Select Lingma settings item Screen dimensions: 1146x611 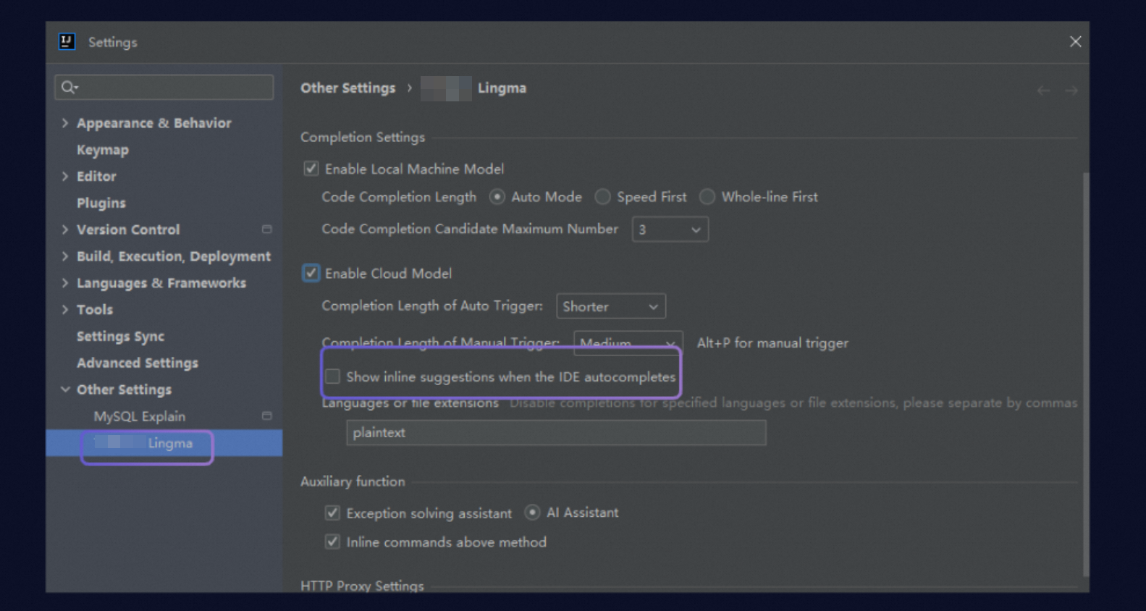click(164, 443)
